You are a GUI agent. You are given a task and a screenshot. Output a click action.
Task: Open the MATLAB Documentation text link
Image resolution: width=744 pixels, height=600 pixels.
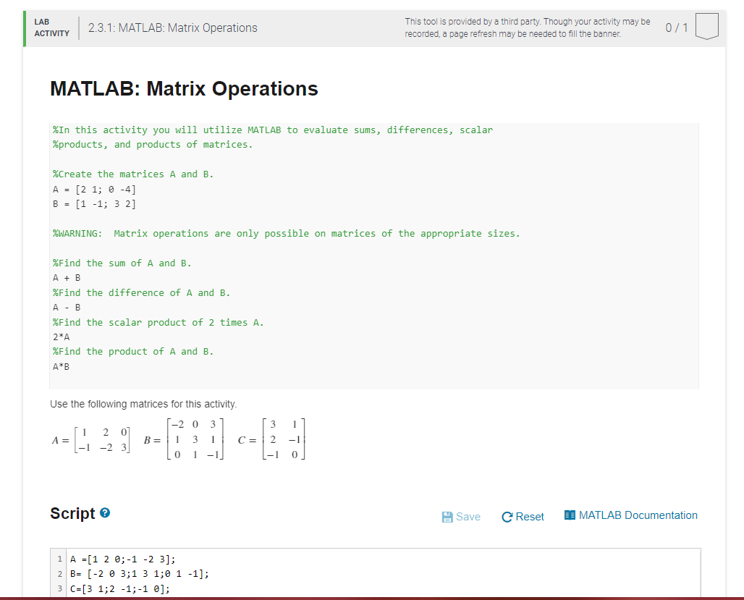(638, 515)
